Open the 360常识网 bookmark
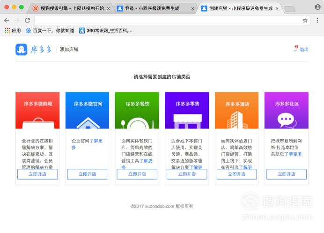This screenshot has width=324, height=233. click(106, 30)
